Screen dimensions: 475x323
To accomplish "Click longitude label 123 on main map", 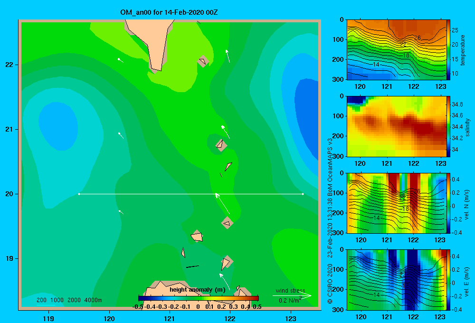I will 291,318.
